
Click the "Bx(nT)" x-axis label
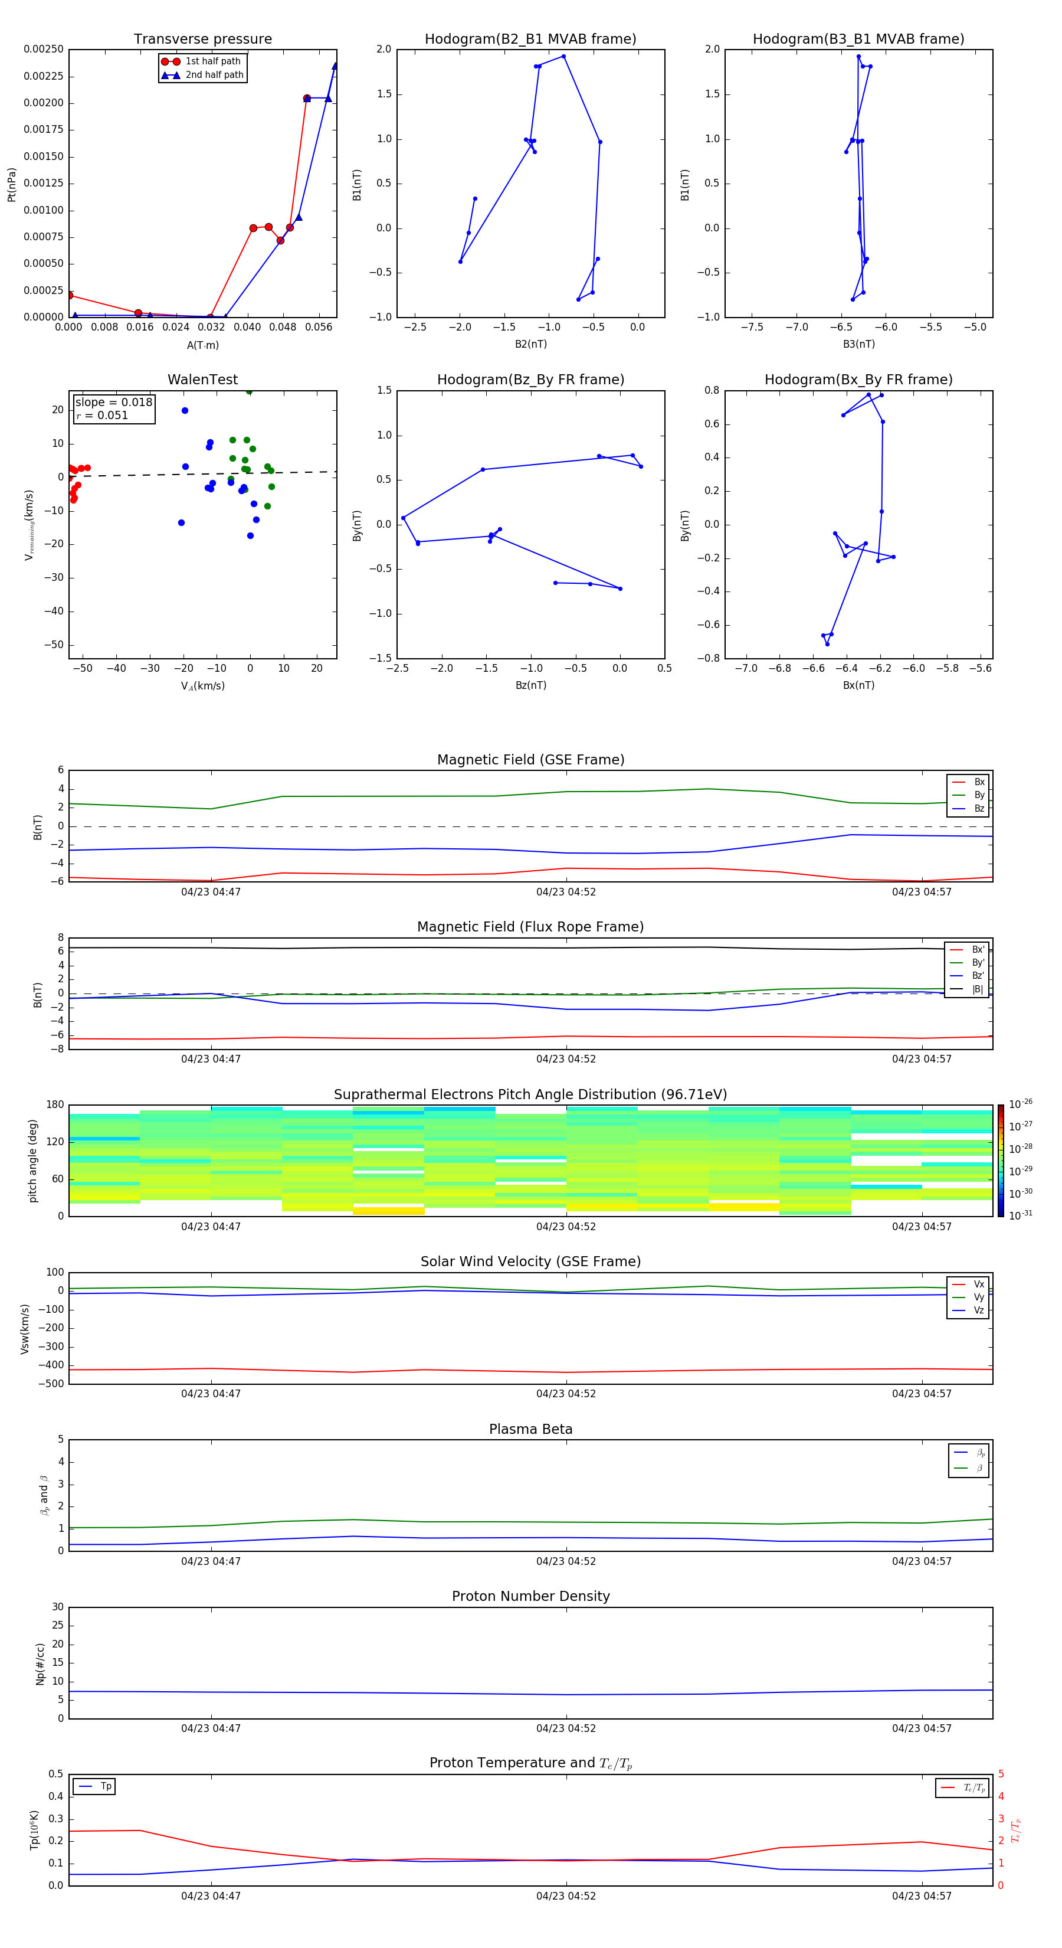click(858, 685)
